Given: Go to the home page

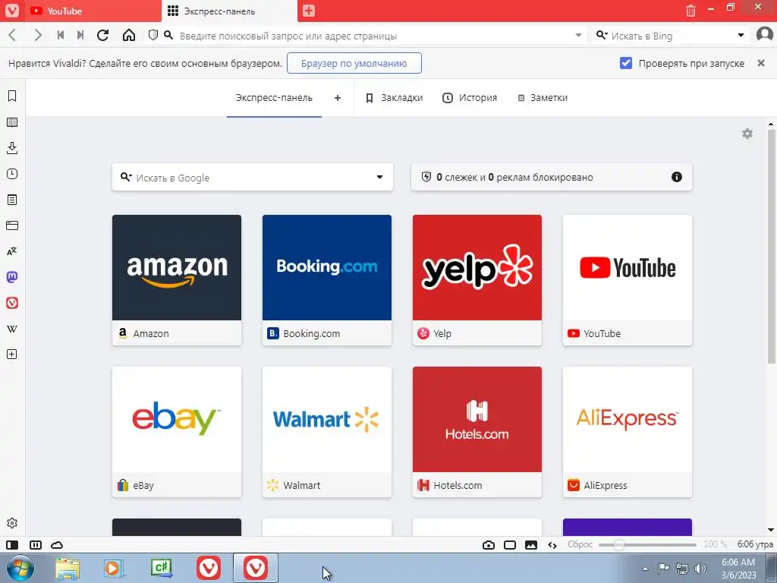Looking at the screenshot, I should point(129,35).
